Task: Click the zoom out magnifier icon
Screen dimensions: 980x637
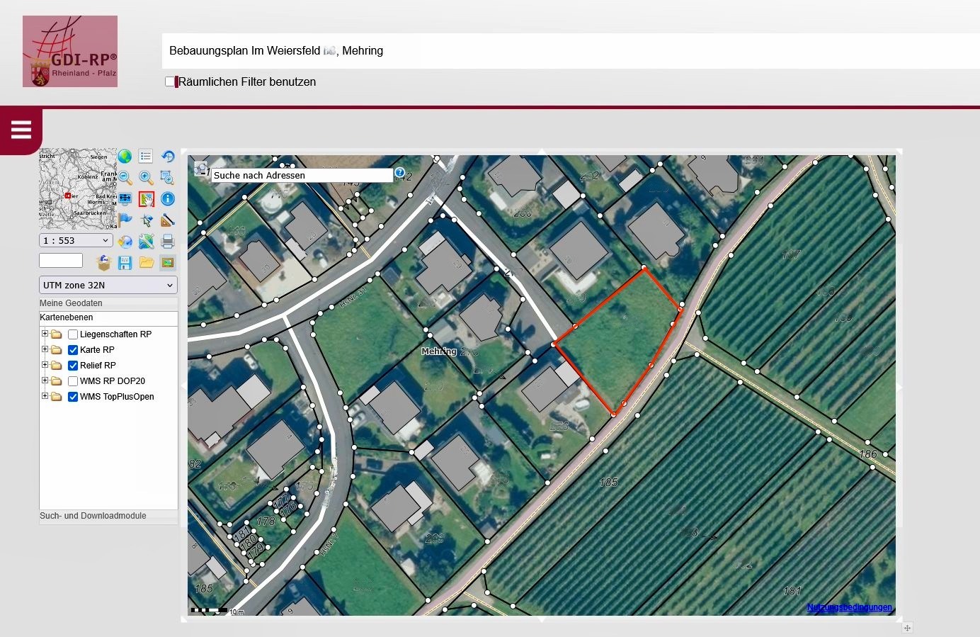Action: tap(125, 178)
